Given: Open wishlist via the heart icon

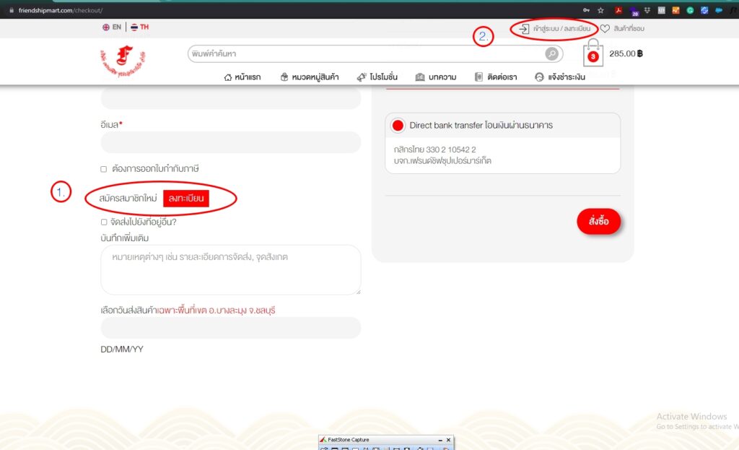Looking at the screenshot, I should click(605, 28).
